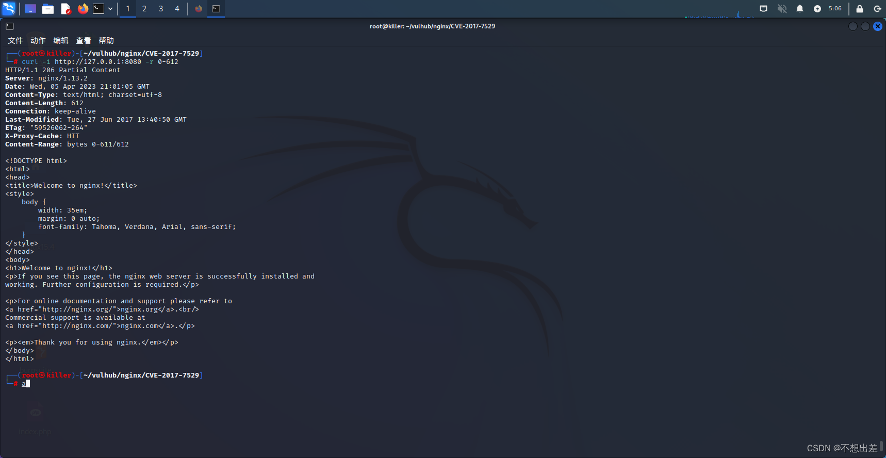The width and height of the screenshot is (886, 458).
Task: Open the Kali applications menu
Action: point(9,9)
